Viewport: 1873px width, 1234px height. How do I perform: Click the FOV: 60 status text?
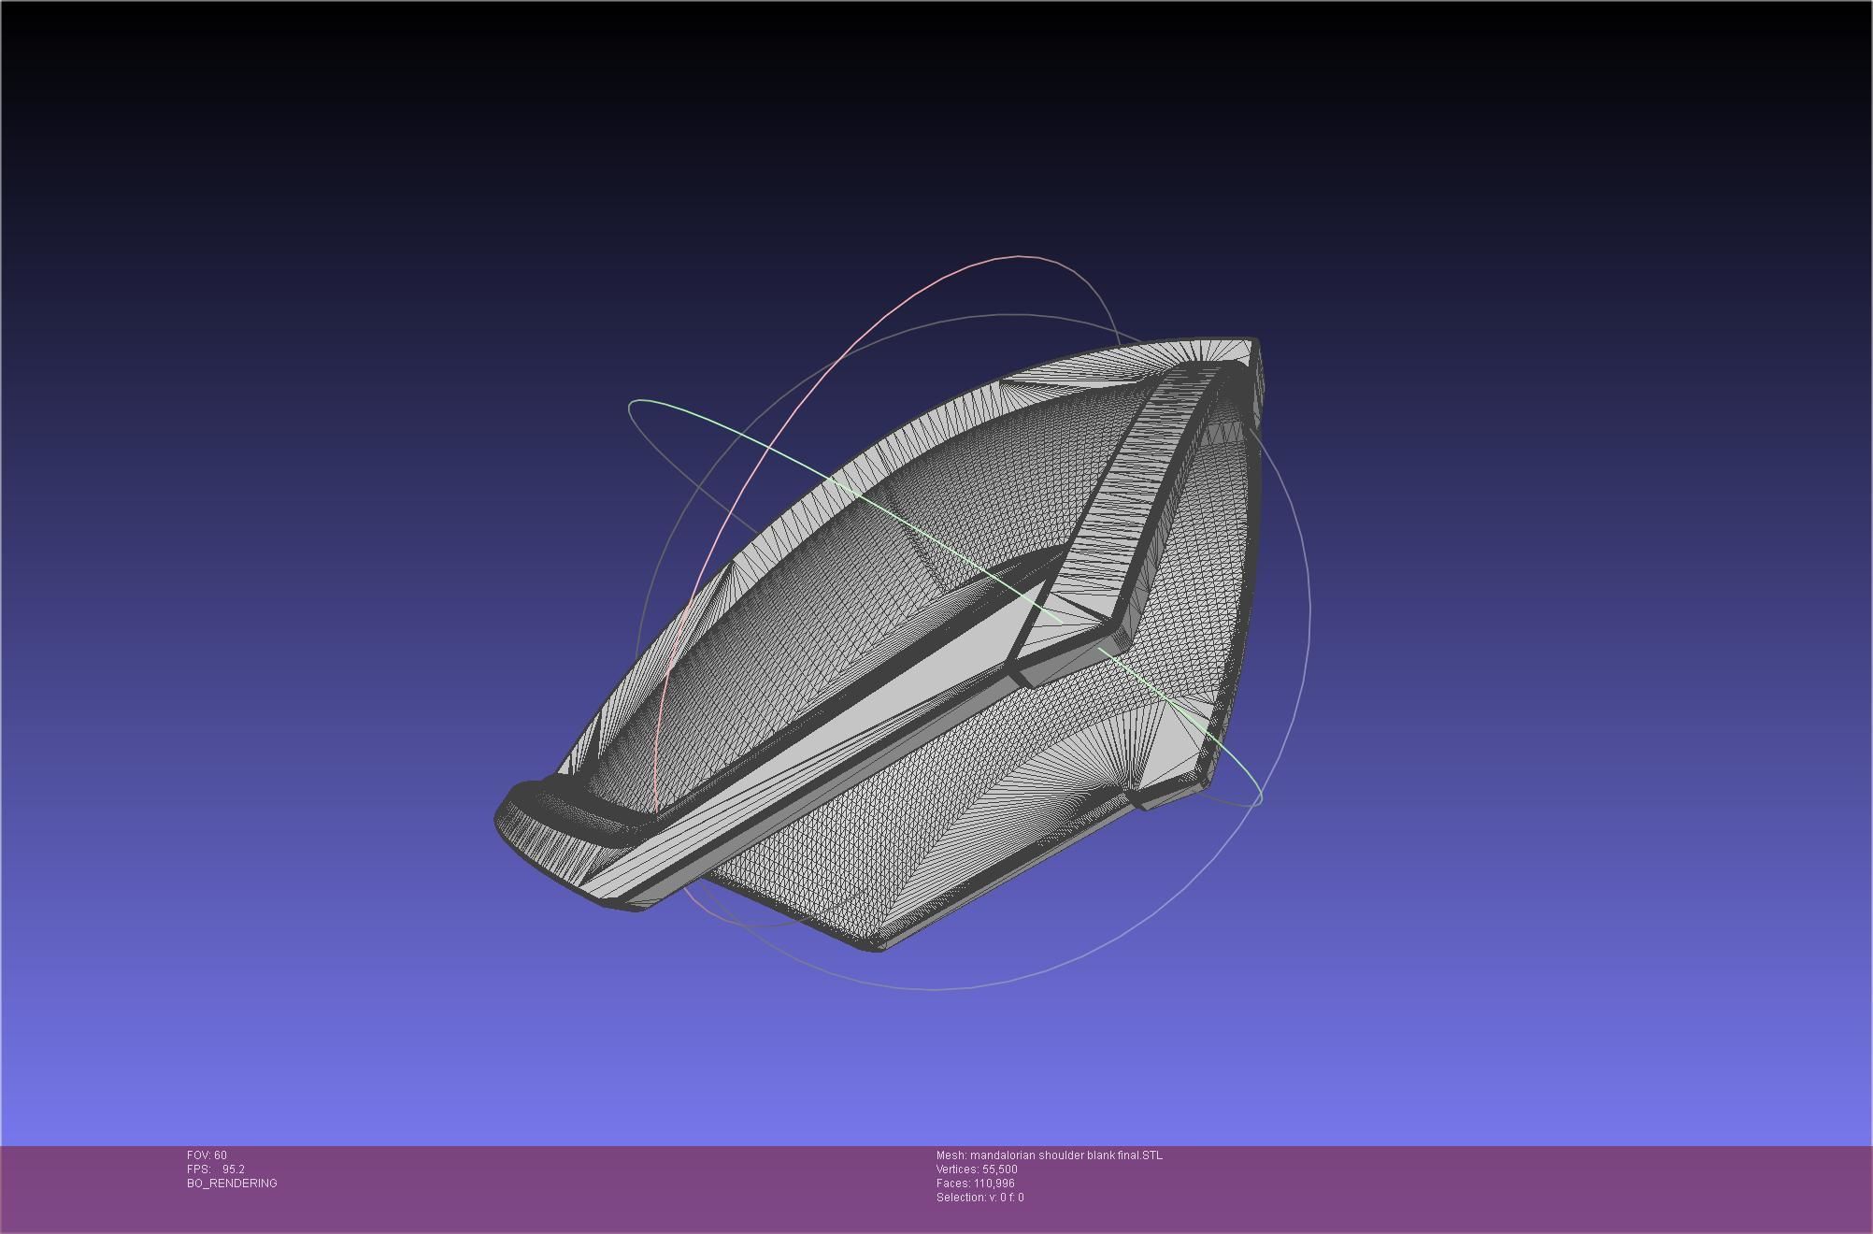(207, 1155)
